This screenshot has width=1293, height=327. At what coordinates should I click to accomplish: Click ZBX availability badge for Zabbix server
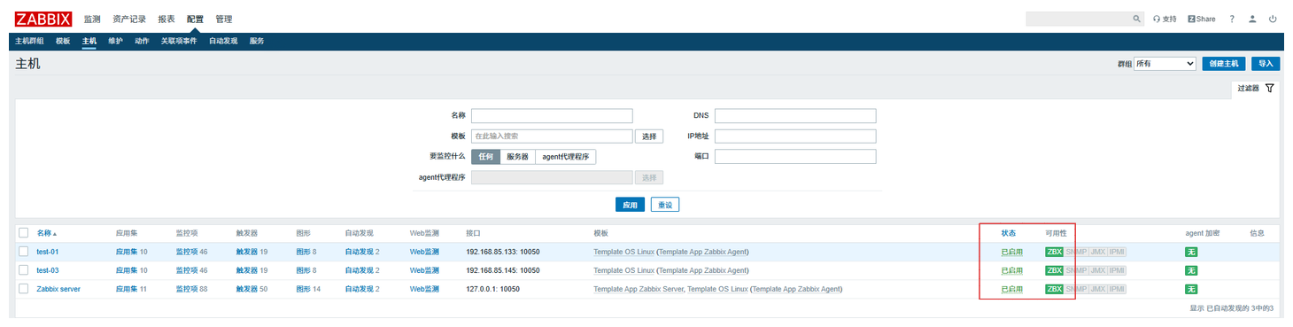[x=1054, y=289]
